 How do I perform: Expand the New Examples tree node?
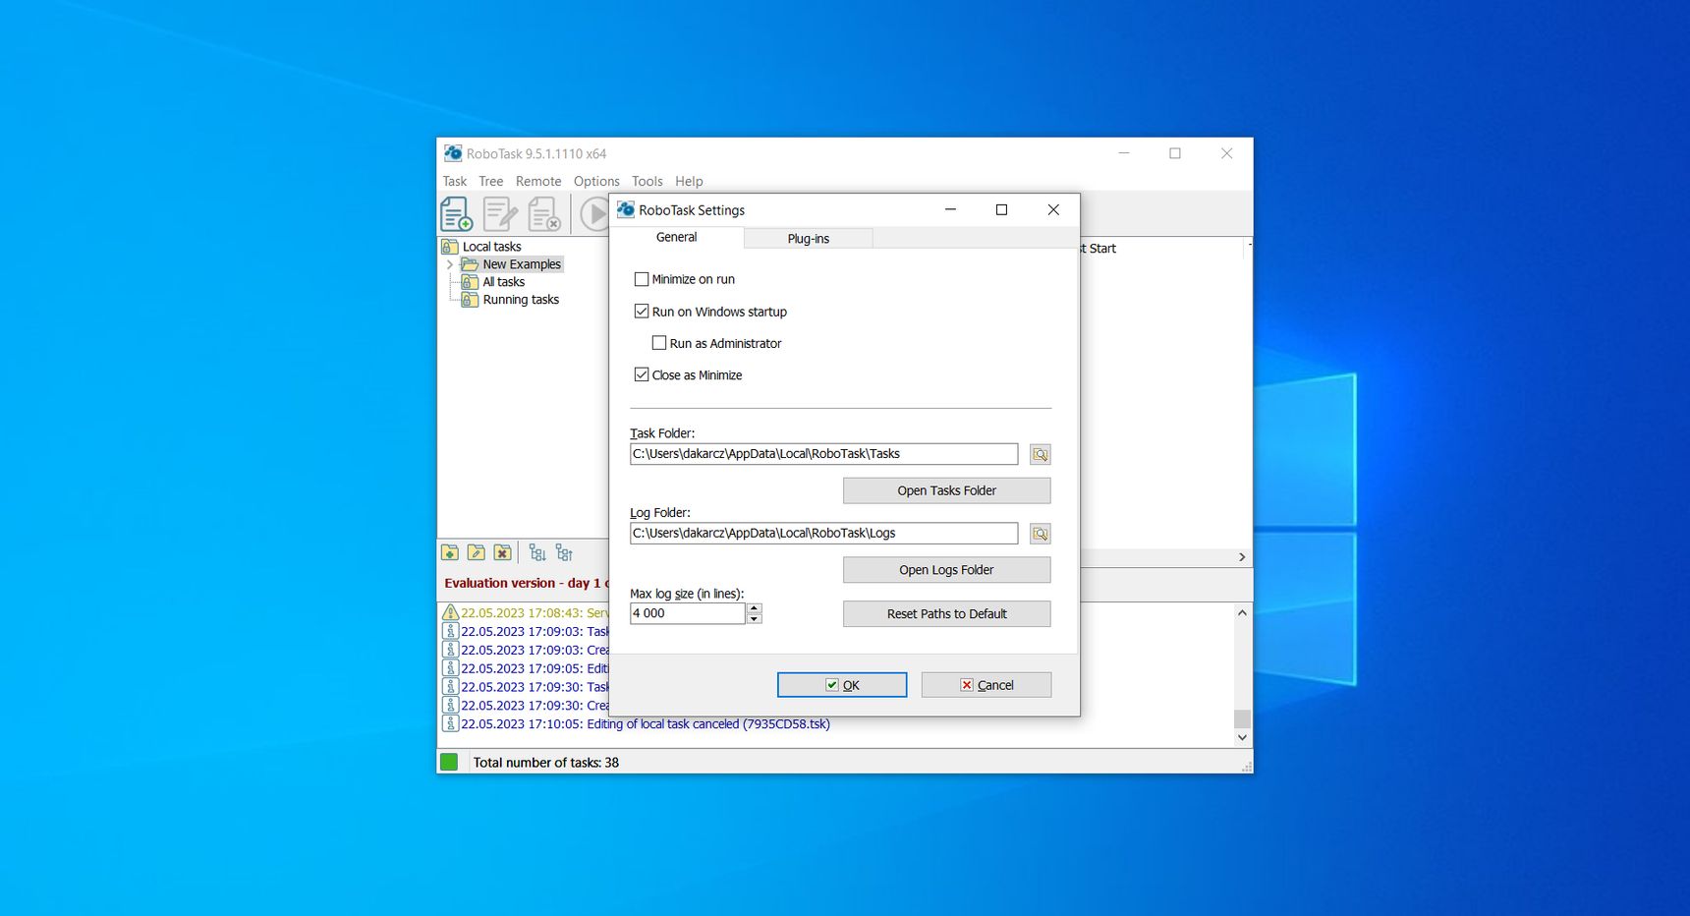450,264
